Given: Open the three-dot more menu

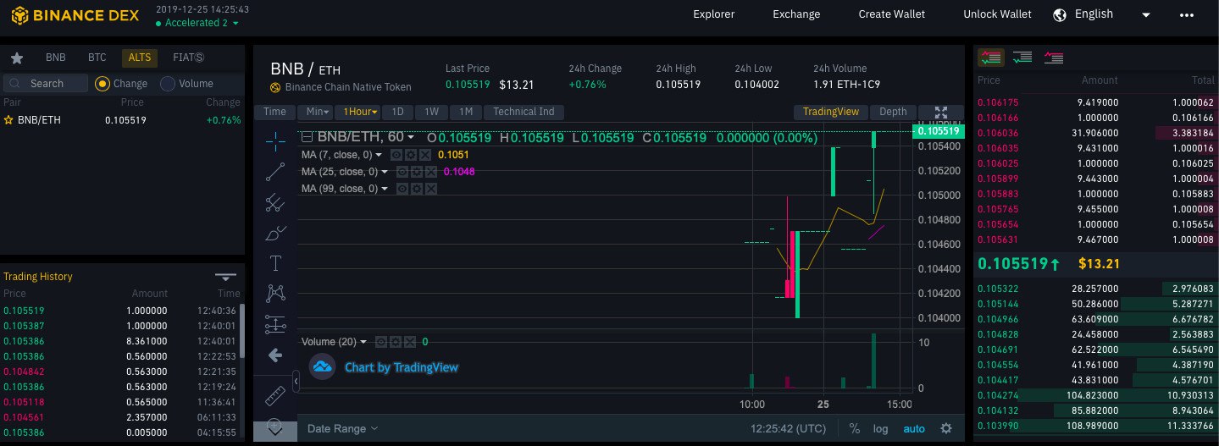Looking at the screenshot, I should point(1186,14).
